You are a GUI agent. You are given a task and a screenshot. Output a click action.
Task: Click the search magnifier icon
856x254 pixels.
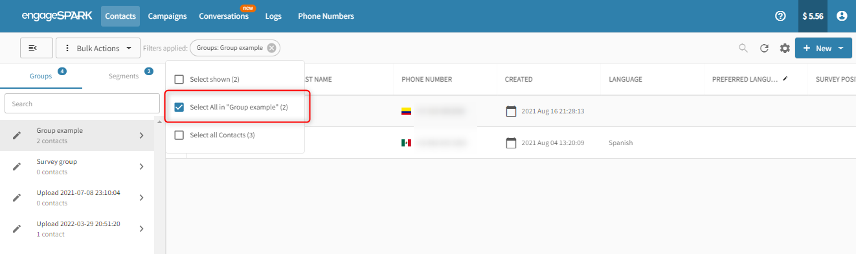(x=743, y=48)
